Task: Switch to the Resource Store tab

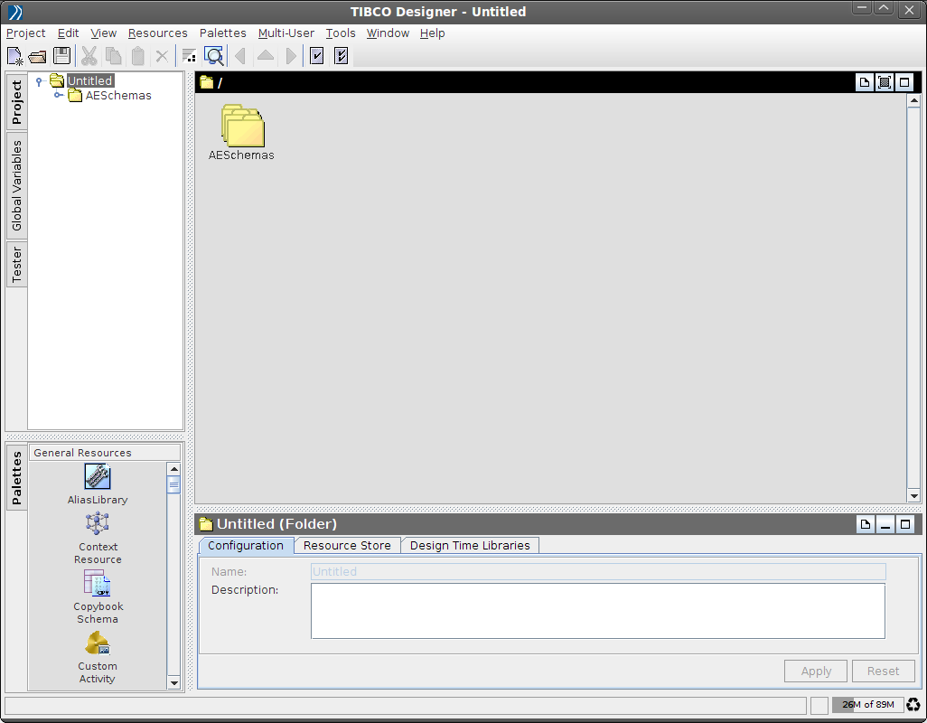Action: (x=347, y=545)
